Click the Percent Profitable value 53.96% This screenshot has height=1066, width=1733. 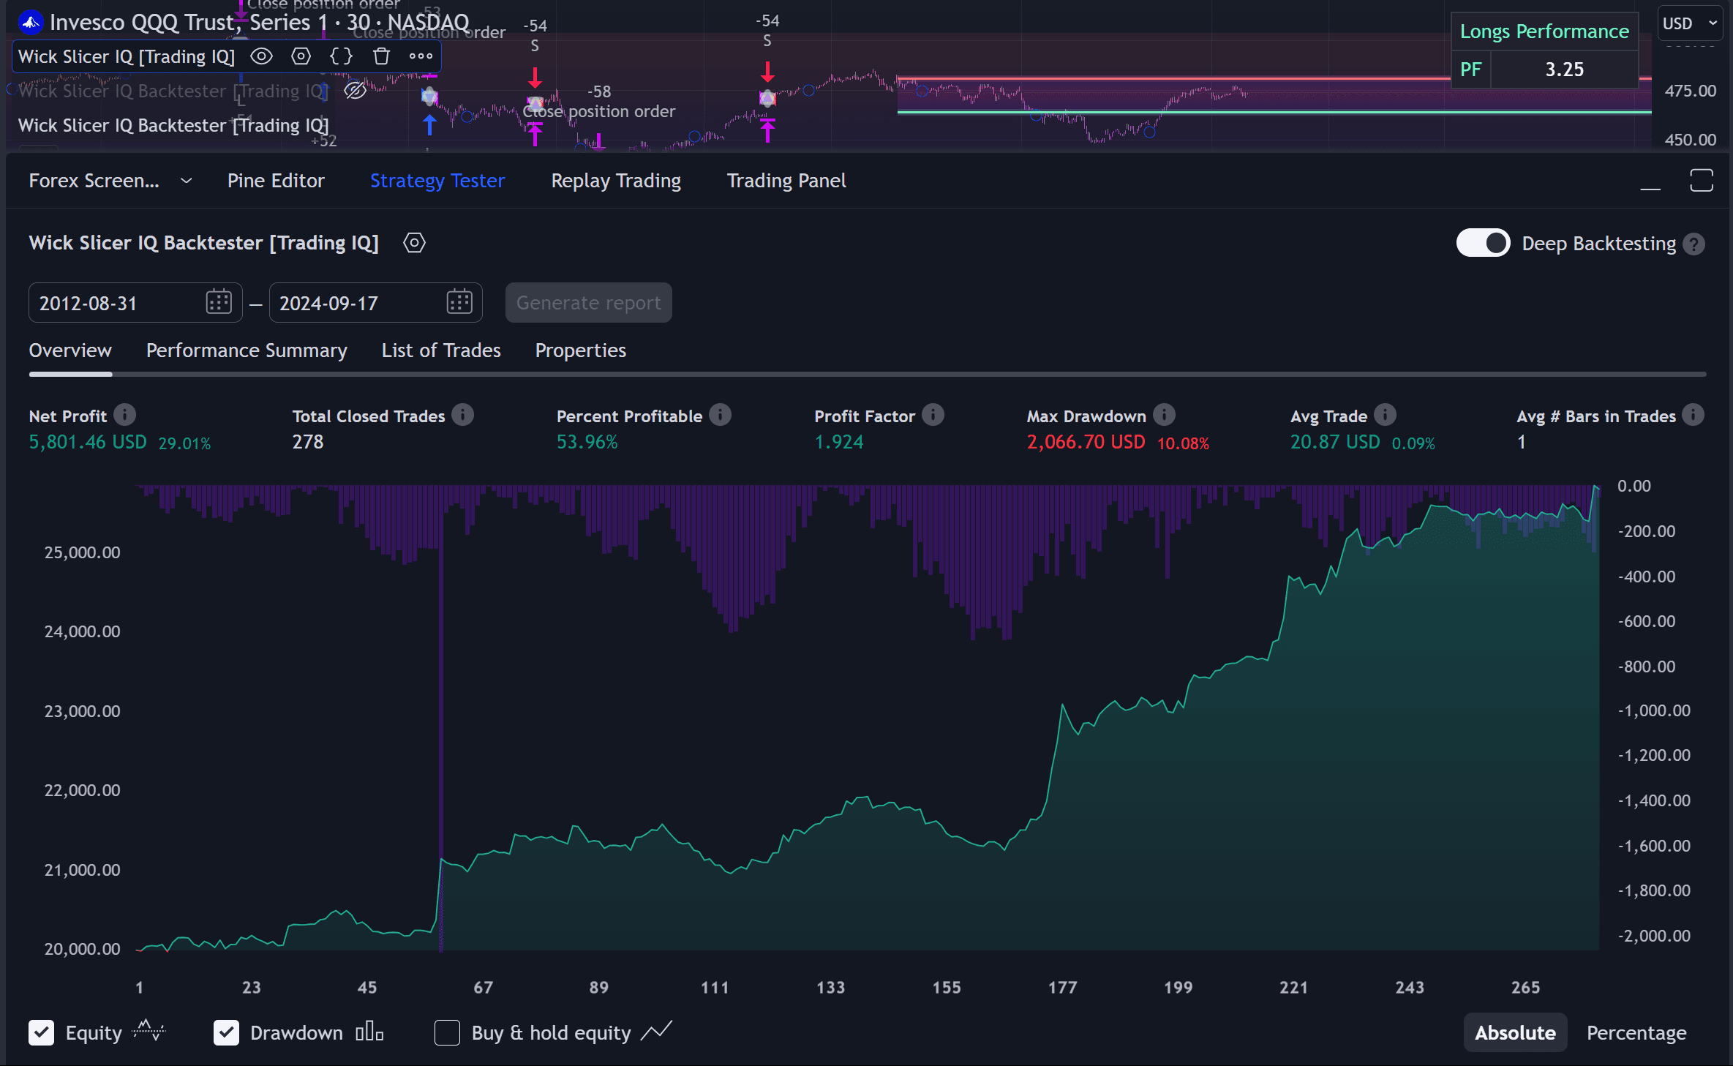click(x=587, y=442)
